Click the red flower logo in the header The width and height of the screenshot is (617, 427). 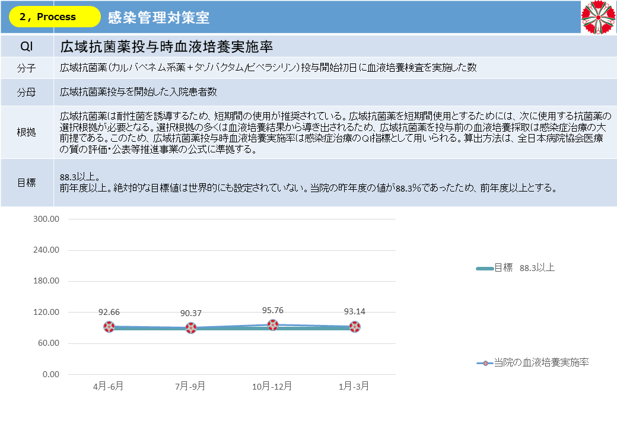tap(598, 17)
